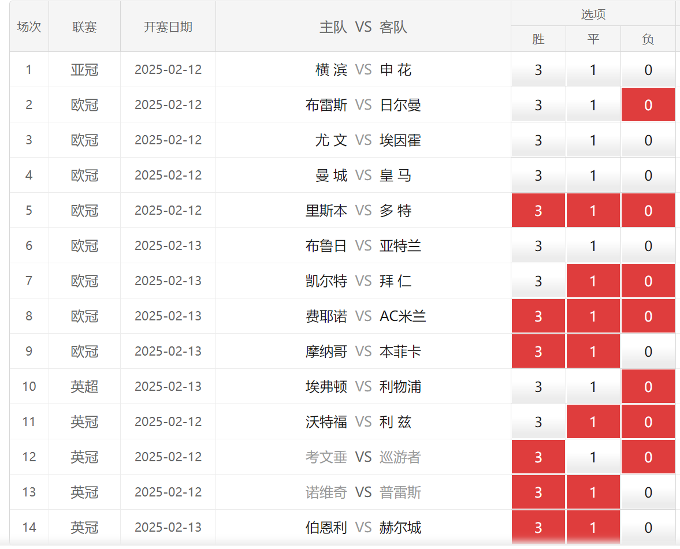Deselect 负 (0) for 布雷斯 VS 日尔曼
The width and height of the screenshot is (680, 549).
(648, 105)
